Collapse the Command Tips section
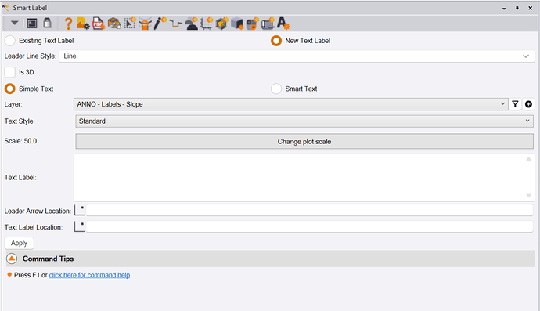Viewport: 540px width, 311px height. pyautogui.click(x=12, y=259)
